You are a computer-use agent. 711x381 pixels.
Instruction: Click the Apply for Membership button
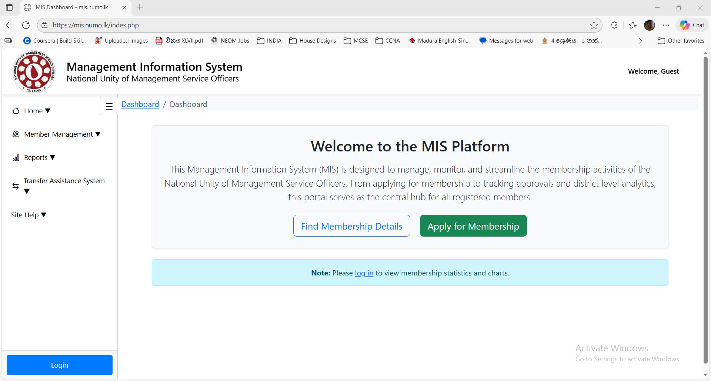pyautogui.click(x=473, y=226)
